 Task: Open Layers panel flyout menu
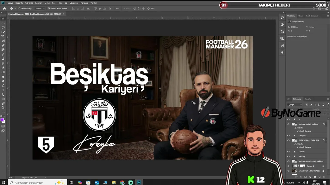click(x=328, y=99)
